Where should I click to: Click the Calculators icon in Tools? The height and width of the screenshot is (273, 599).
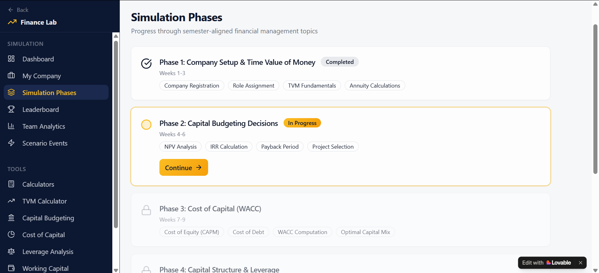[11, 184]
